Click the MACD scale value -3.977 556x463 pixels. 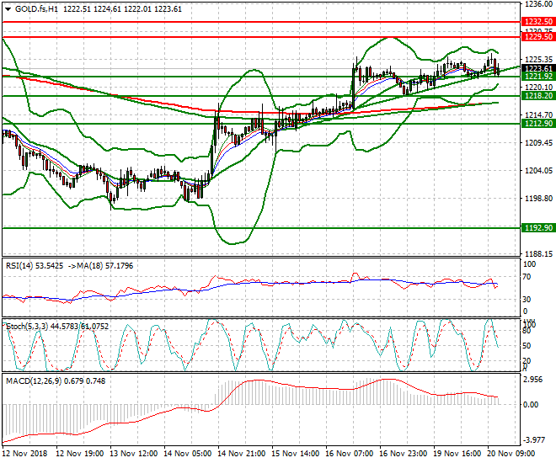tap(534, 440)
